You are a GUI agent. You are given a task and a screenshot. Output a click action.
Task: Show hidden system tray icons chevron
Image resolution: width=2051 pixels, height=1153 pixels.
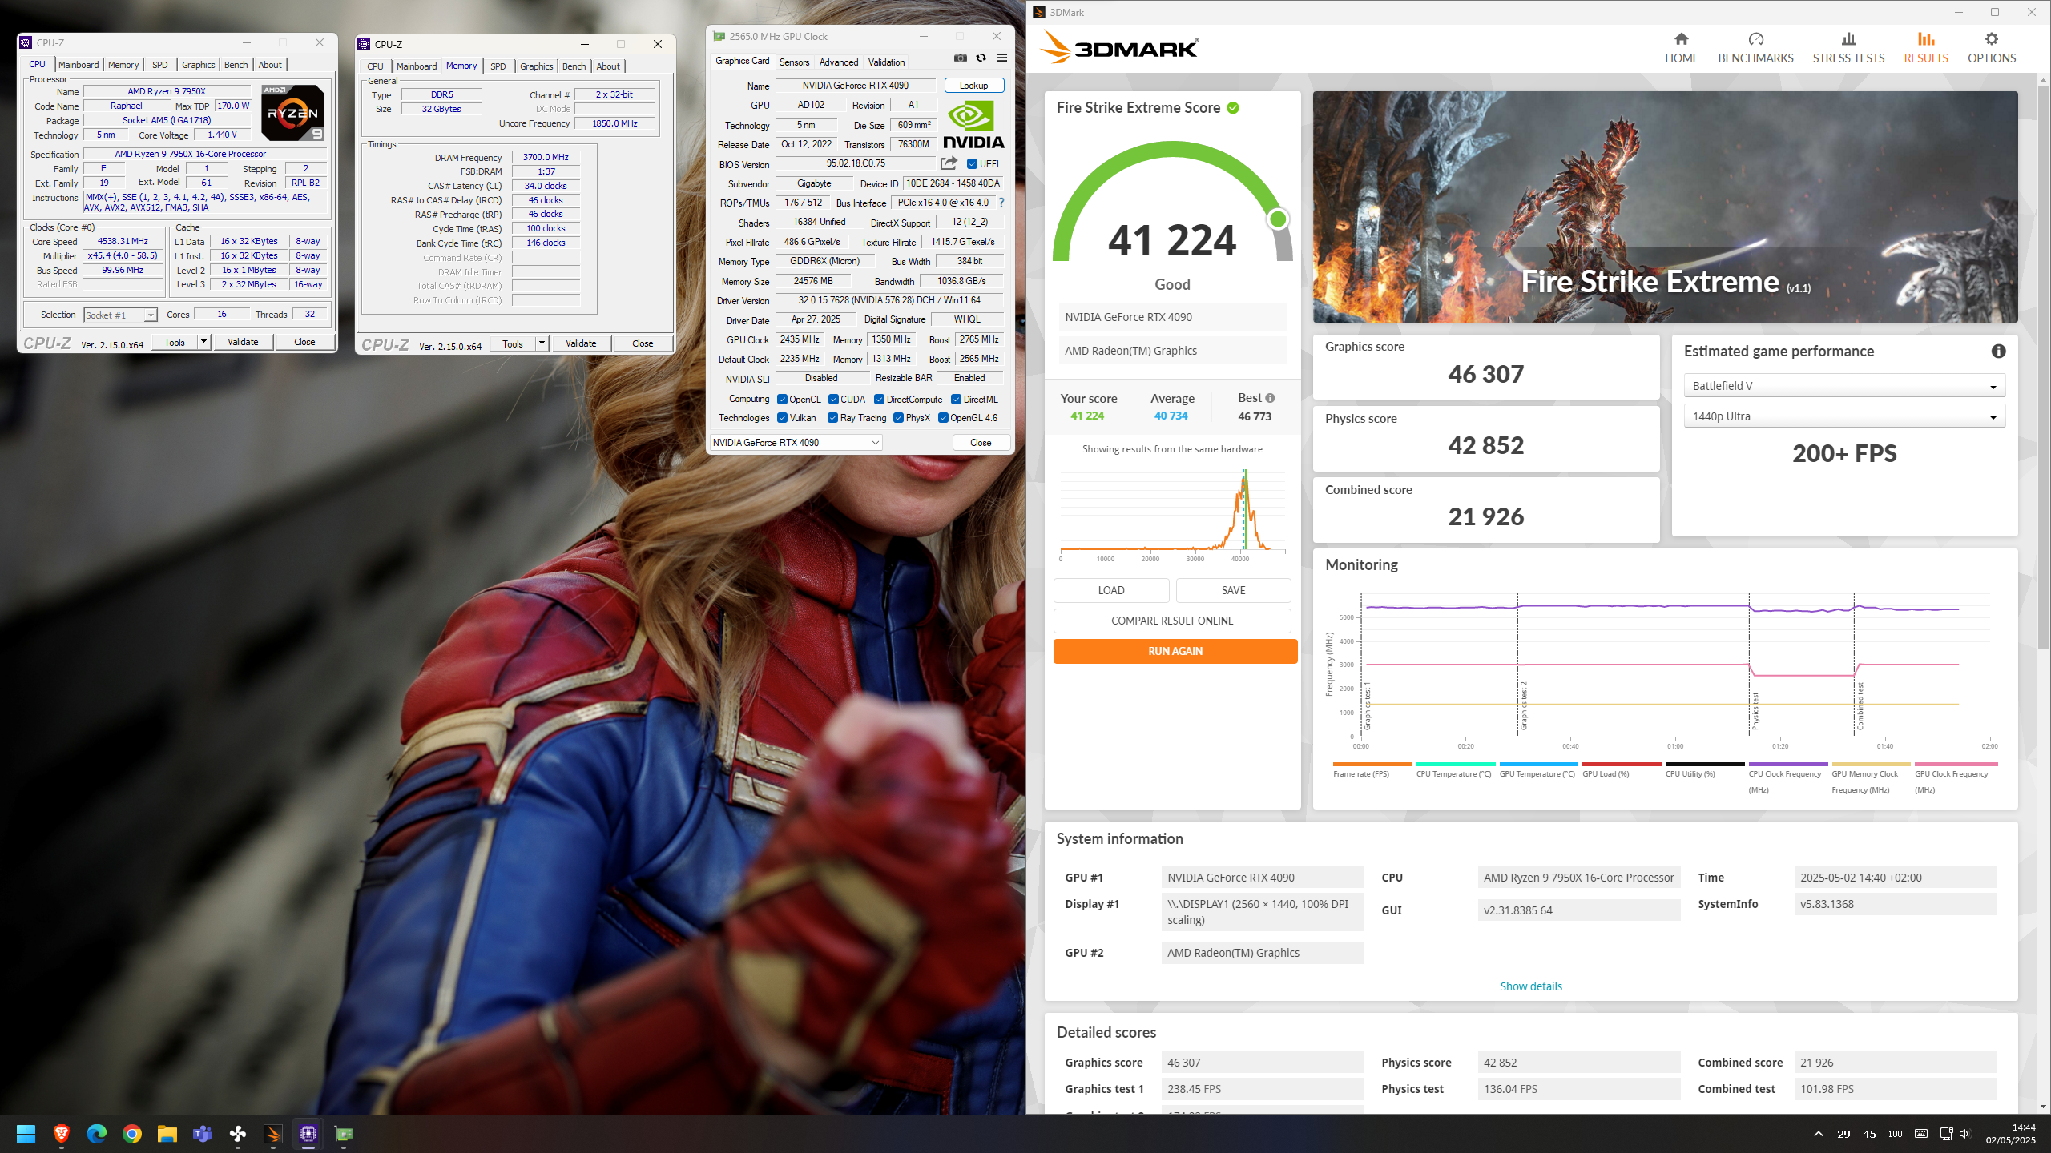click(x=1819, y=1134)
